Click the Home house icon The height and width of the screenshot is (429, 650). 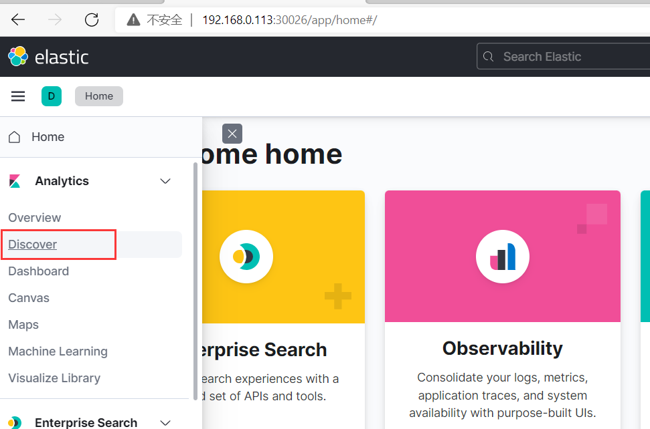point(15,137)
